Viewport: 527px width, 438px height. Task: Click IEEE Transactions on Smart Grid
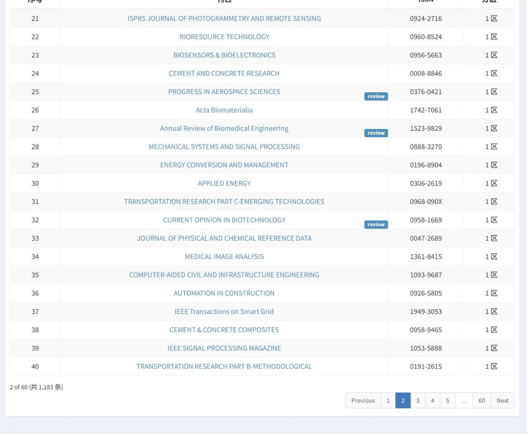pyautogui.click(x=224, y=312)
